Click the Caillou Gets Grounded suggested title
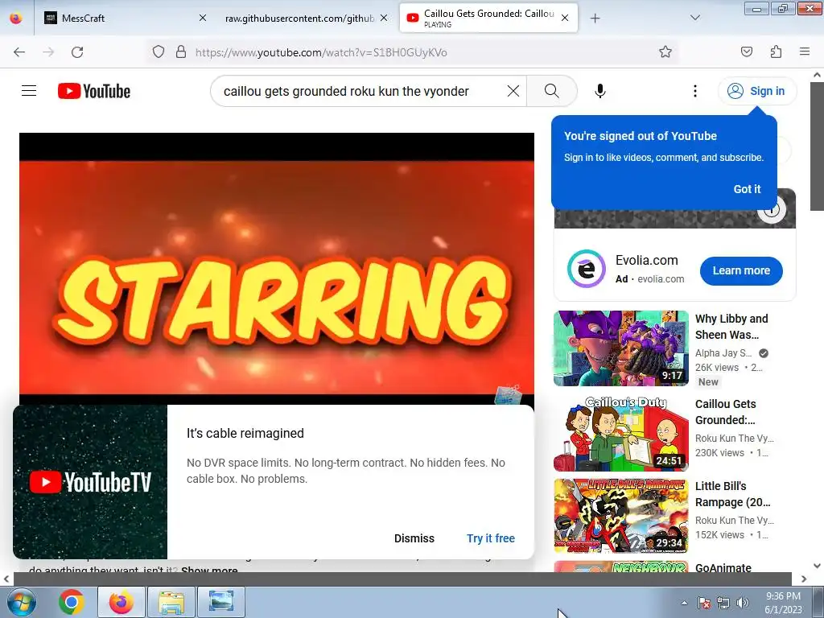 tap(725, 411)
